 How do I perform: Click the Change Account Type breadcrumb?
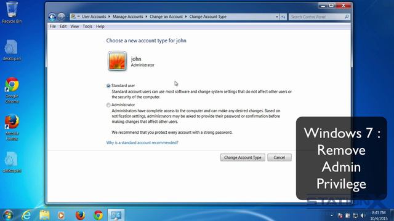pyautogui.click(x=208, y=17)
